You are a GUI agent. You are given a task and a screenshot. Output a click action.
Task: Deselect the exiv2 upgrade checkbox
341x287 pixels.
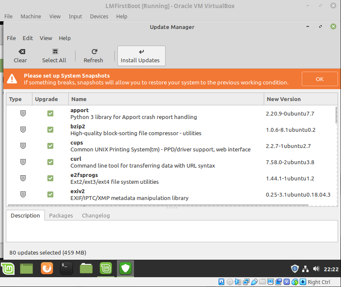coord(50,194)
